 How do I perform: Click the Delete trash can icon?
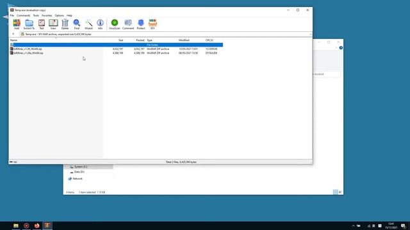tap(65, 24)
